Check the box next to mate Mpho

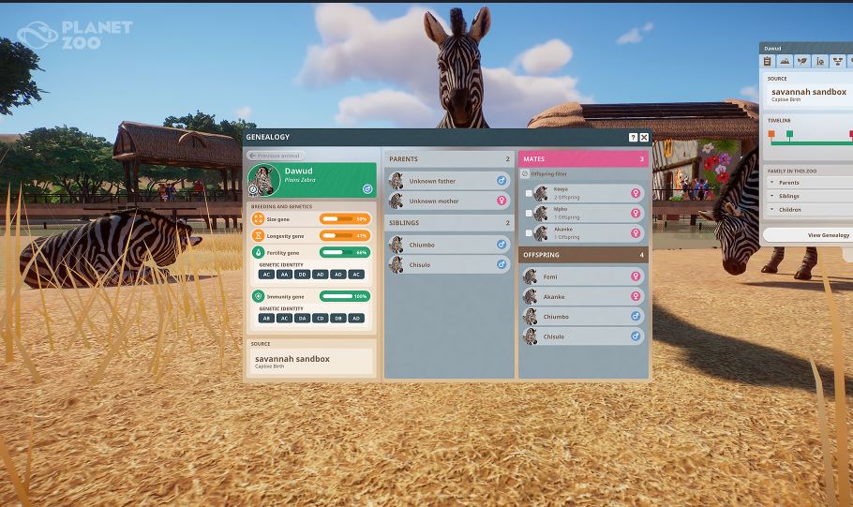[529, 214]
